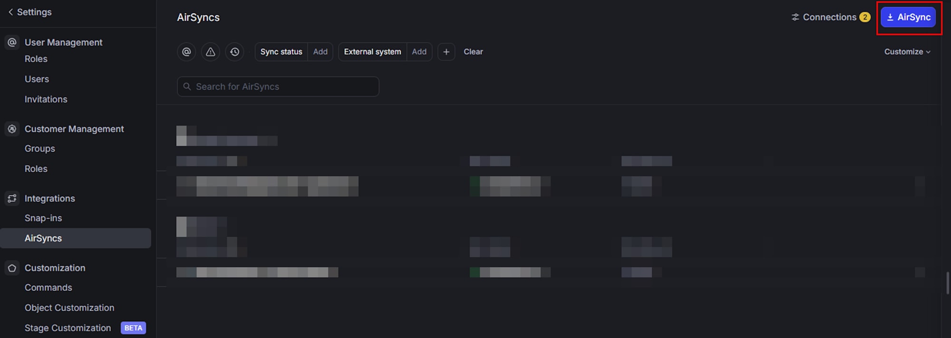Open Roles under User Management
Image resolution: width=951 pixels, height=338 pixels.
pyautogui.click(x=36, y=59)
